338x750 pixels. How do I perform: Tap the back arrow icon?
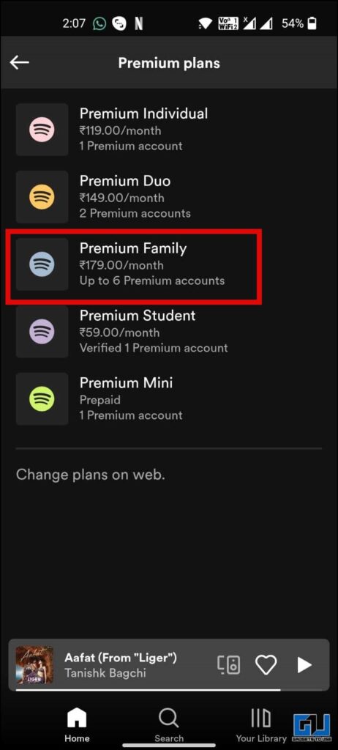20,63
